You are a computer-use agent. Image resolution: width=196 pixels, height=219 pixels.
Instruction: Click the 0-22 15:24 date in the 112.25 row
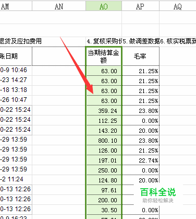[16, 120]
